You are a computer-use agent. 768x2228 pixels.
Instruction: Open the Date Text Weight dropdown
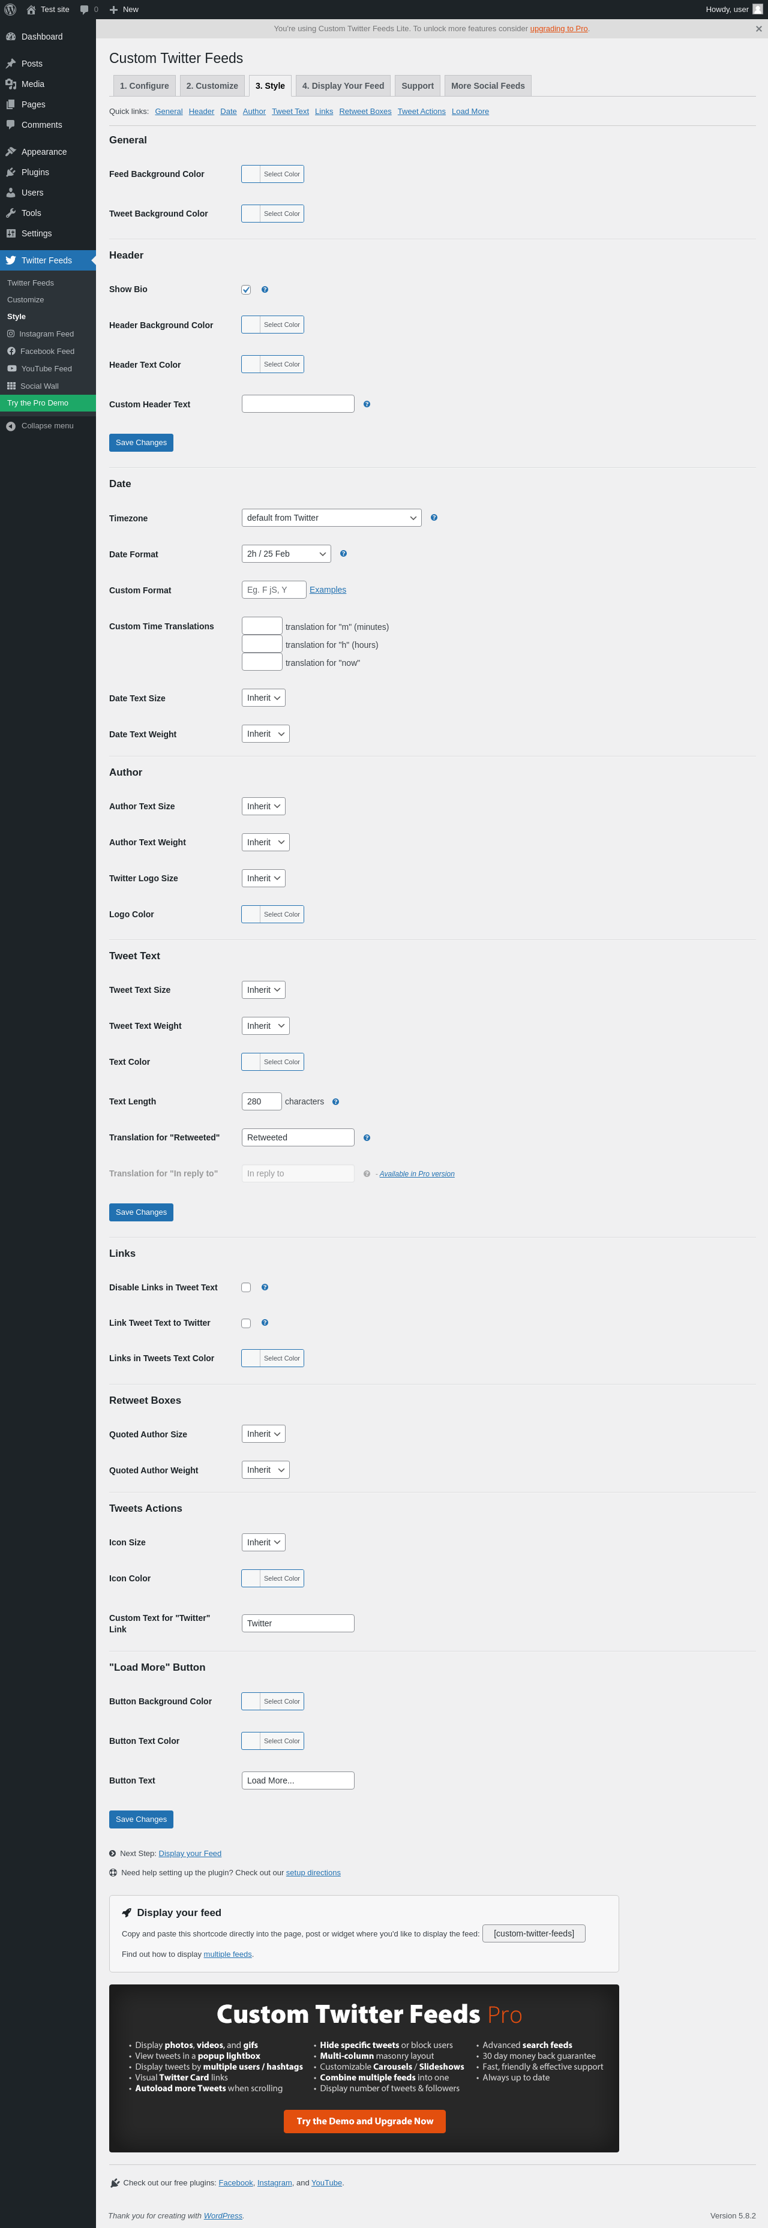[x=266, y=734]
